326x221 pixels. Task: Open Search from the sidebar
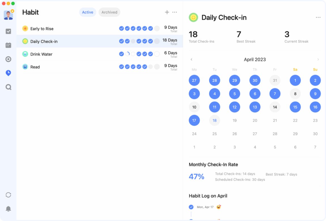(x=8, y=87)
